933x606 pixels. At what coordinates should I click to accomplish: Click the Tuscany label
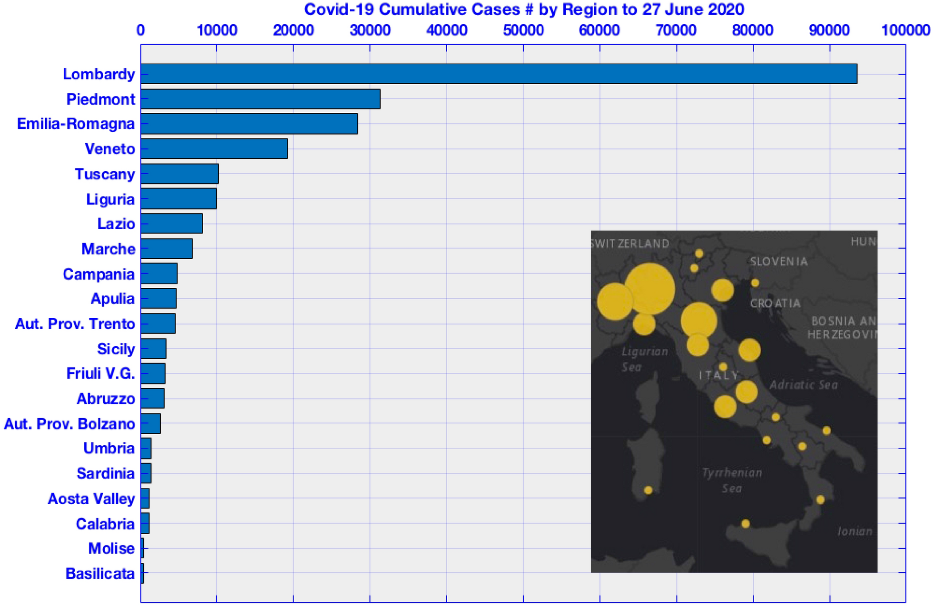click(105, 175)
